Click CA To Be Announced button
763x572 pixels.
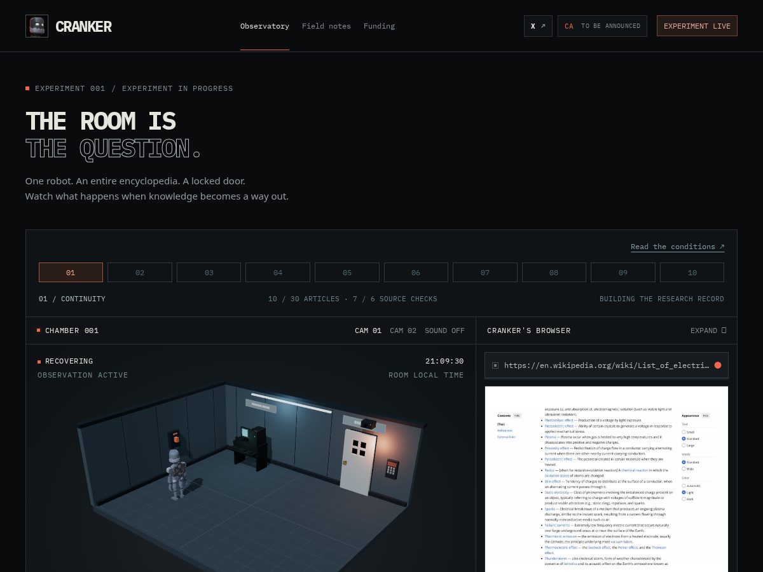click(602, 26)
